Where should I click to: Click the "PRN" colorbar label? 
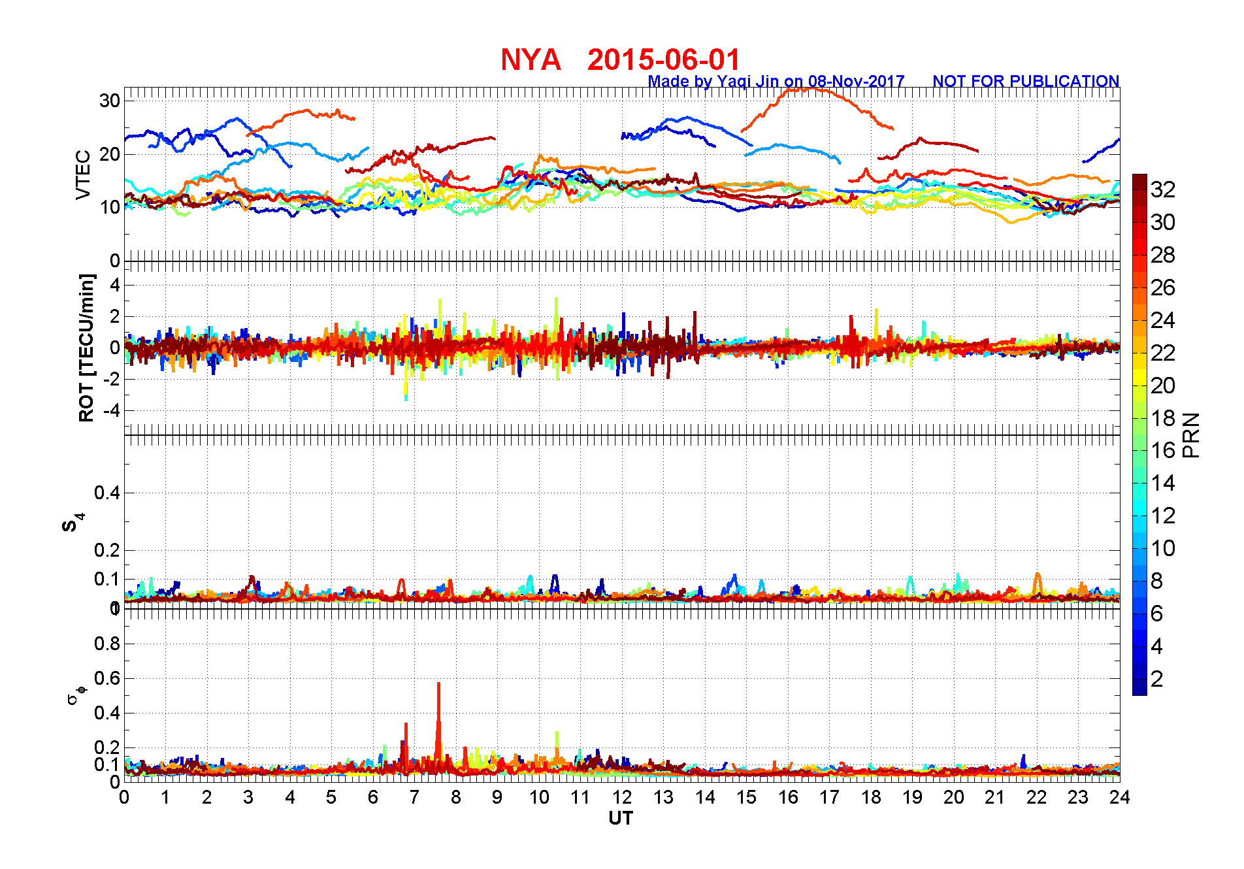(x=1191, y=435)
